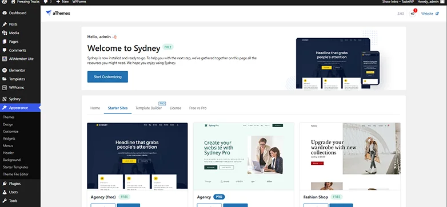Select the Agency Pro starter site thumbnail

pos(244,156)
